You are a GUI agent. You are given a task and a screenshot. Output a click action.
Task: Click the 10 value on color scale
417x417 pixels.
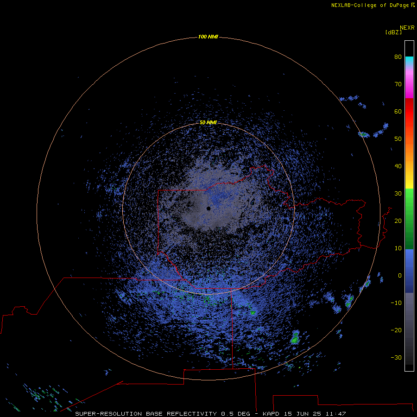pos(398,248)
